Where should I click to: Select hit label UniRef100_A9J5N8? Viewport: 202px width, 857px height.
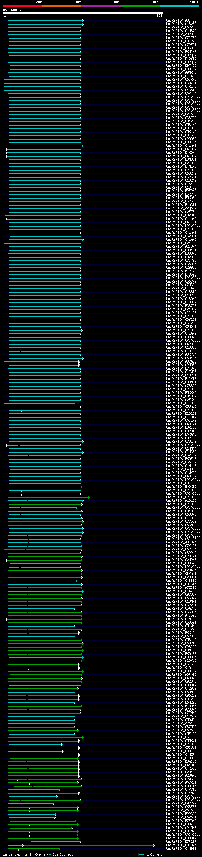(x=181, y=828)
